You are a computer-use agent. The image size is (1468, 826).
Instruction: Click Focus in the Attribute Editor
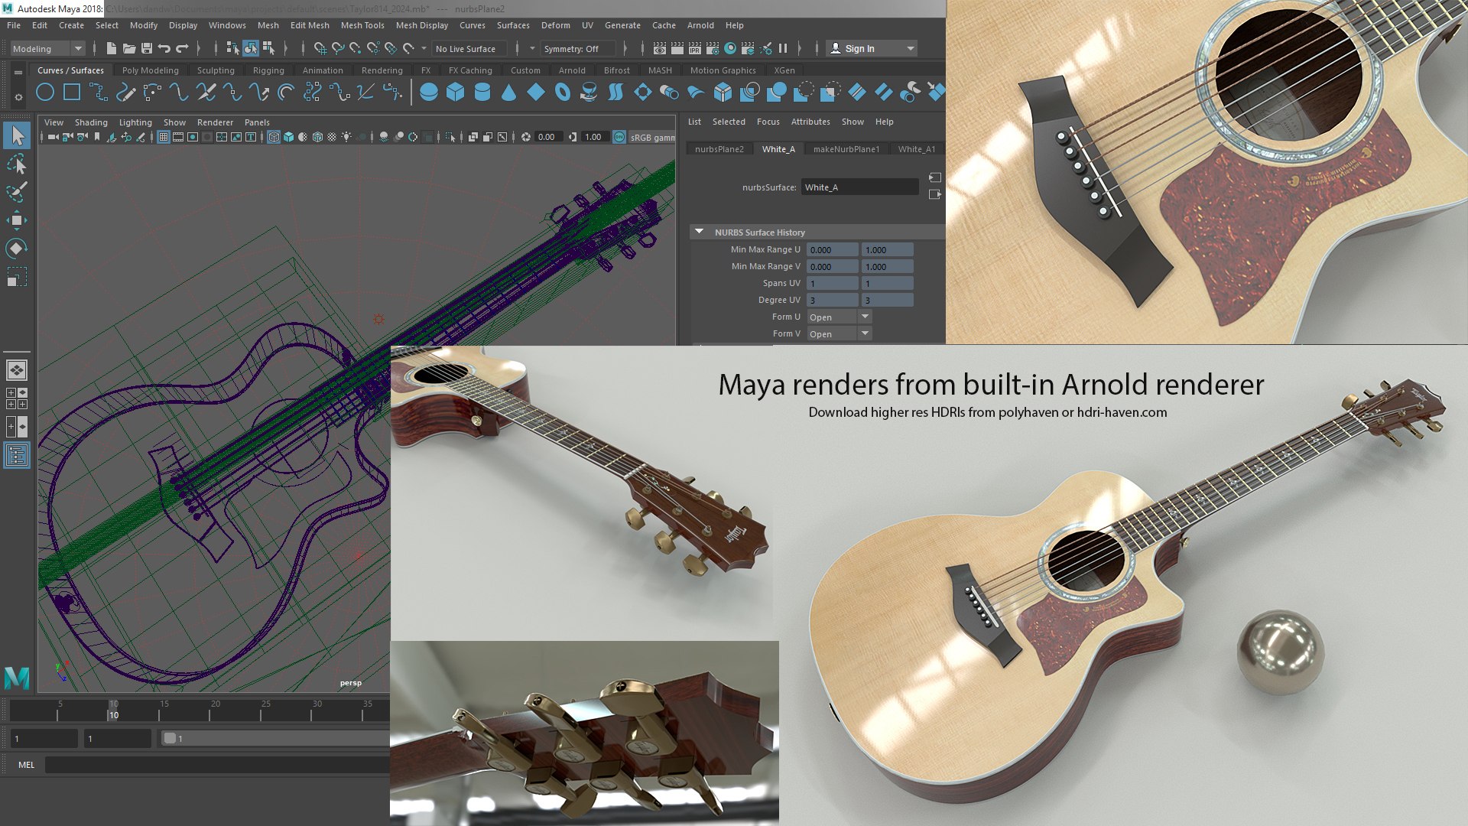pyautogui.click(x=768, y=122)
